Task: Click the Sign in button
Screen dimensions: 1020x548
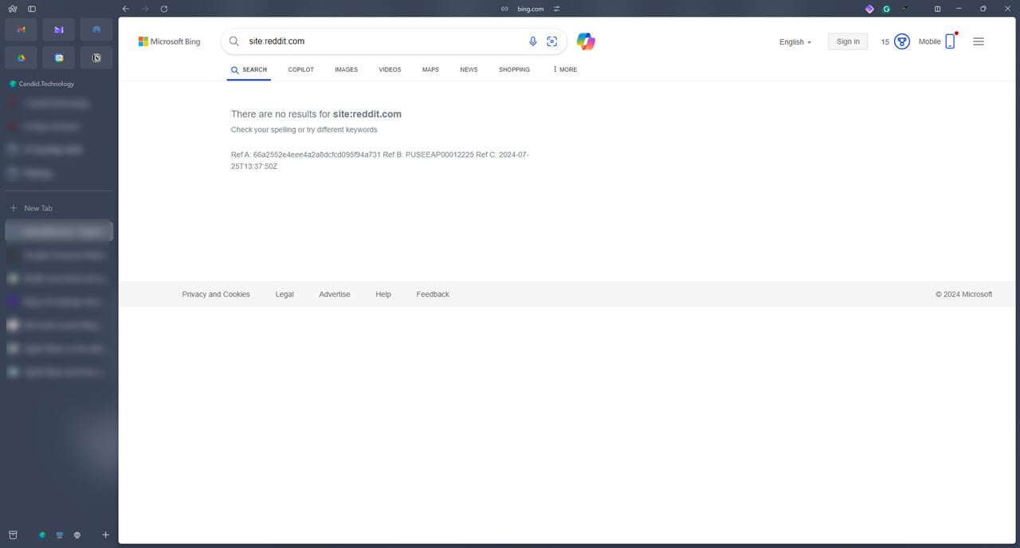Action: tap(847, 41)
